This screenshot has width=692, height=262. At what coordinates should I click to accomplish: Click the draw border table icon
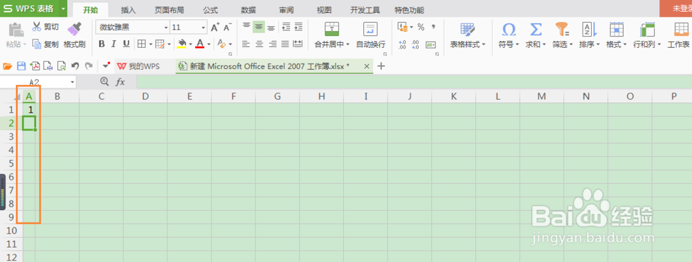pyautogui.click(x=160, y=44)
